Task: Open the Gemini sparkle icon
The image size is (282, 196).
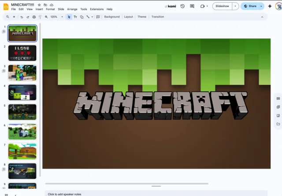Action: click(x=270, y=6)
